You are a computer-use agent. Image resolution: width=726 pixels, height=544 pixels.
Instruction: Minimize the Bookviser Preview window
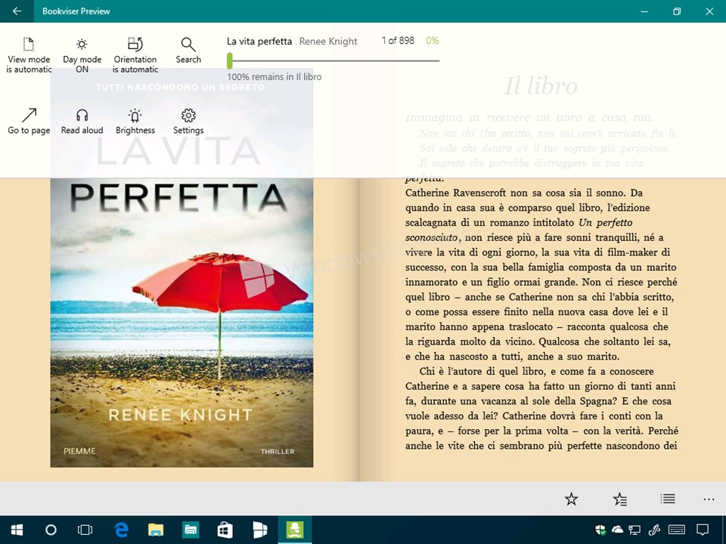pyautogui.click(x=644, y=11)
